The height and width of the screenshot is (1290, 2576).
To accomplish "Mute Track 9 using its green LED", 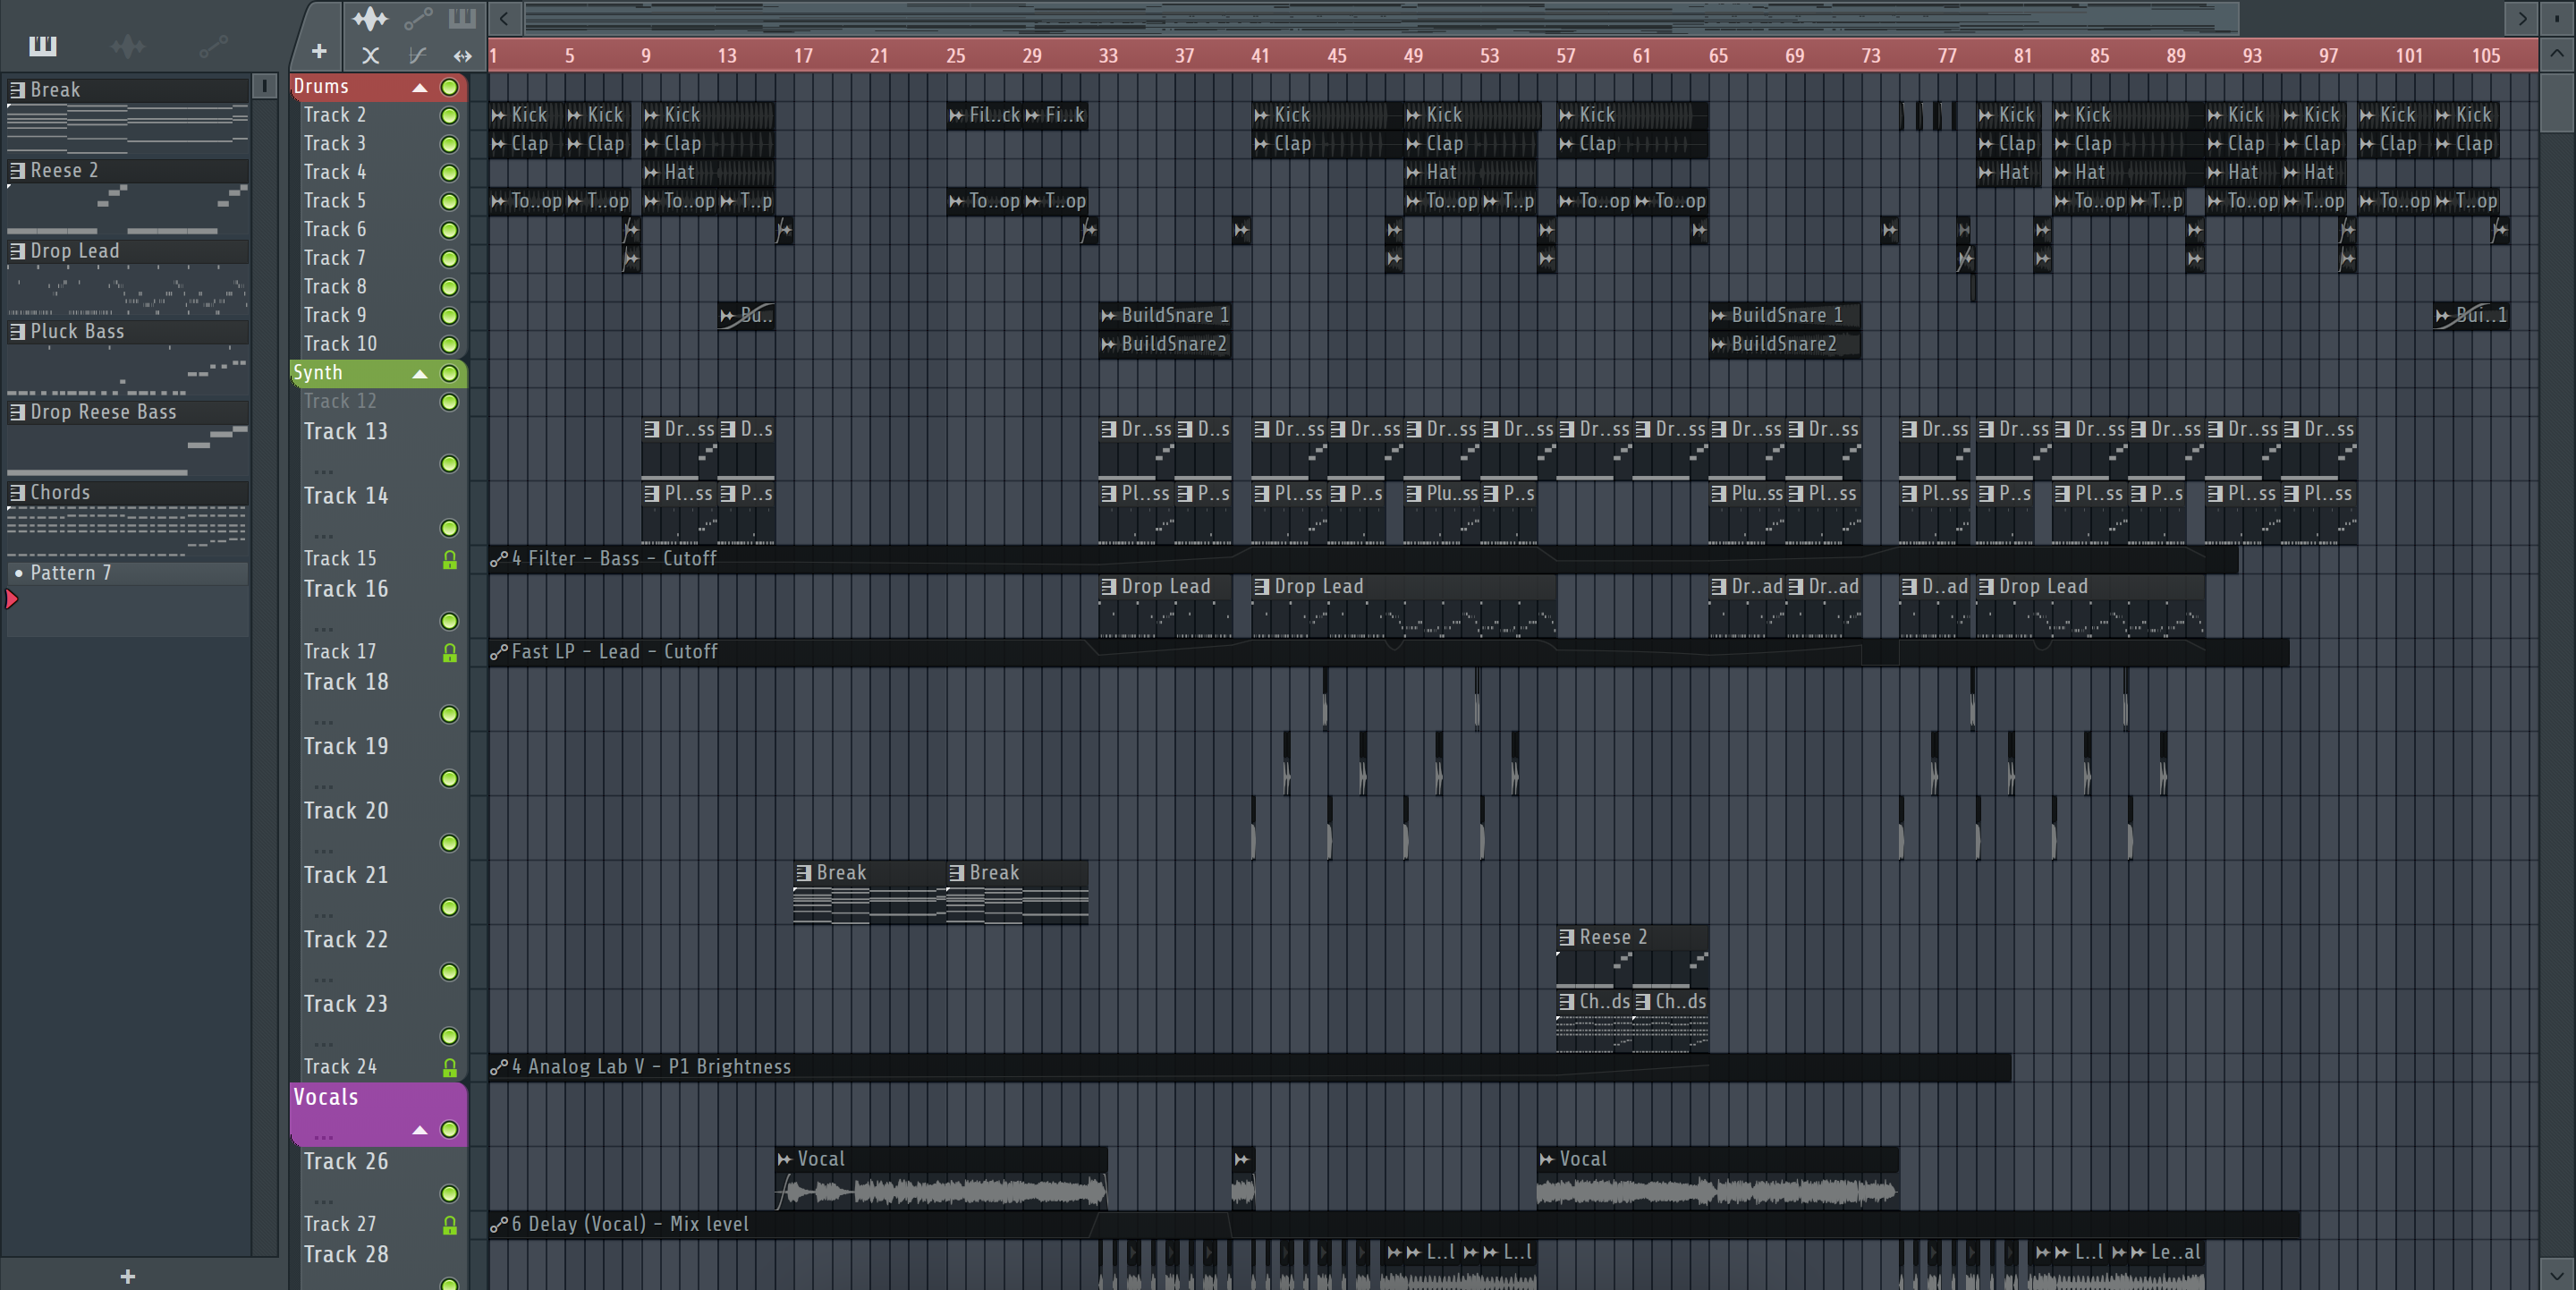I will click(x=450, y=316).
